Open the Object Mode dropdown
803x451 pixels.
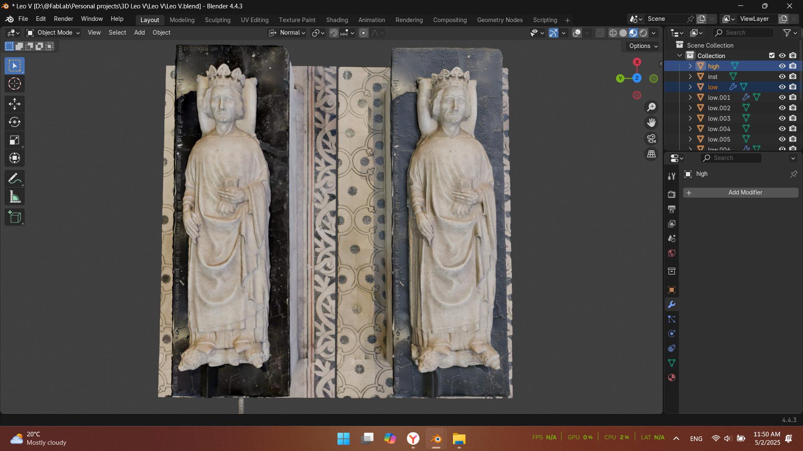pyautogui.click(x=53, y=33)
